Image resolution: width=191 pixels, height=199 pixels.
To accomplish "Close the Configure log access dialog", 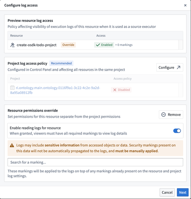I will tap(185, 5).
